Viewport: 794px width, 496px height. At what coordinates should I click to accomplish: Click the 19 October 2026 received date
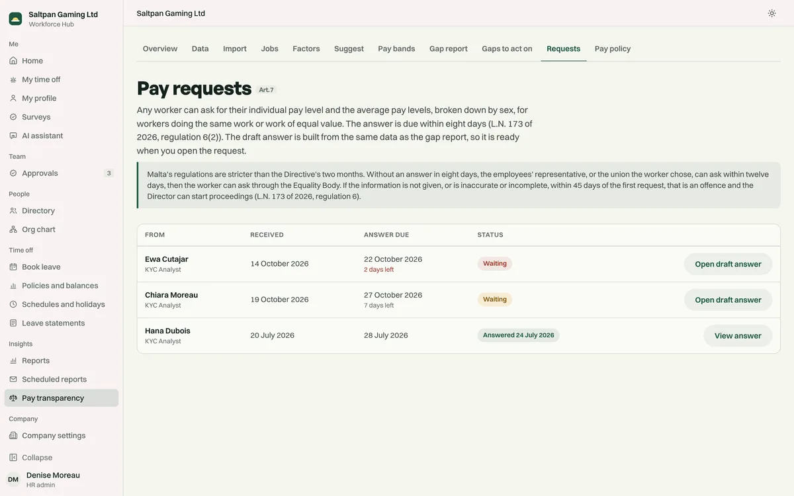click(279, 300)
